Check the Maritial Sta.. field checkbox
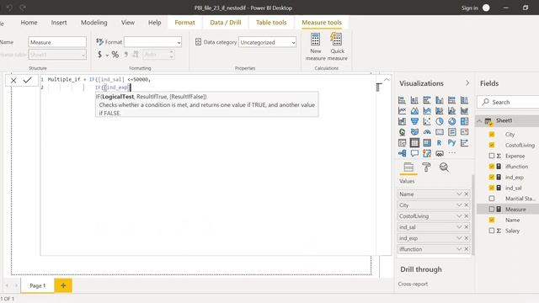The height and width of the screenshot is (303, 539). (492, 199)
